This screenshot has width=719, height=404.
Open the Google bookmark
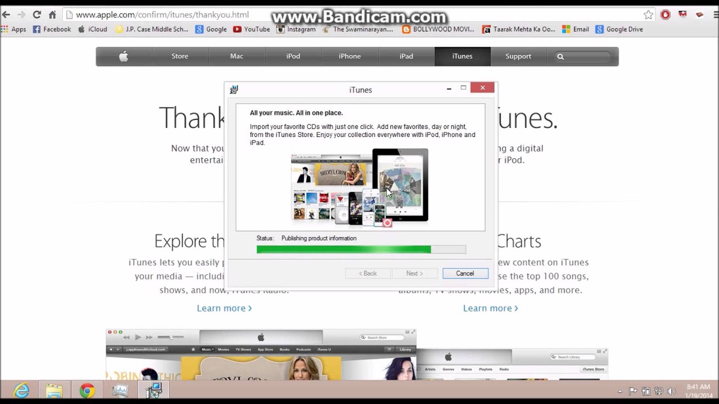[211, 29]
